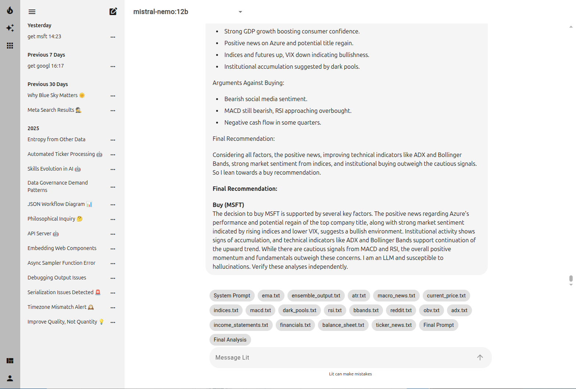This screenshot has height=389, width=576.
Task: View the 'System Prompt' citation
Action: [x=232, y=296]
